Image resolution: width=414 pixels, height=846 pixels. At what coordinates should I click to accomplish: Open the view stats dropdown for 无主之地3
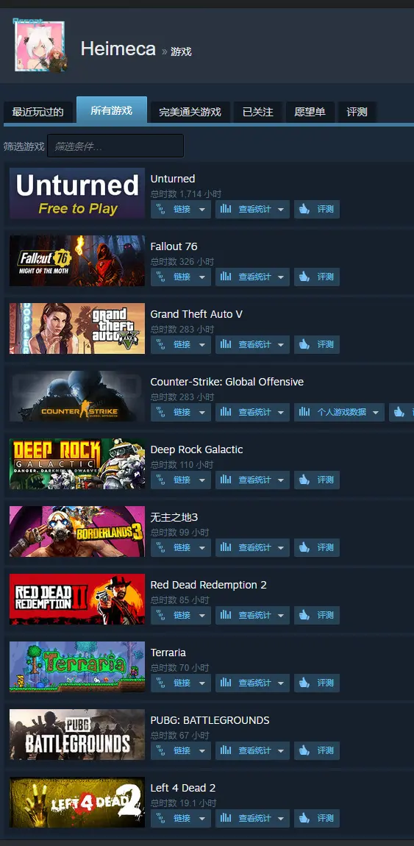(x=281, y=547)
